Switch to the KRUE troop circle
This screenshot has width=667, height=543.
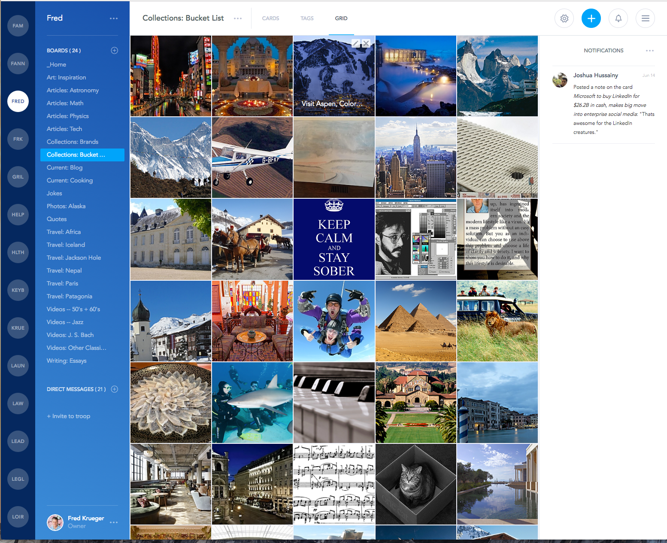[x=18, y=328]
